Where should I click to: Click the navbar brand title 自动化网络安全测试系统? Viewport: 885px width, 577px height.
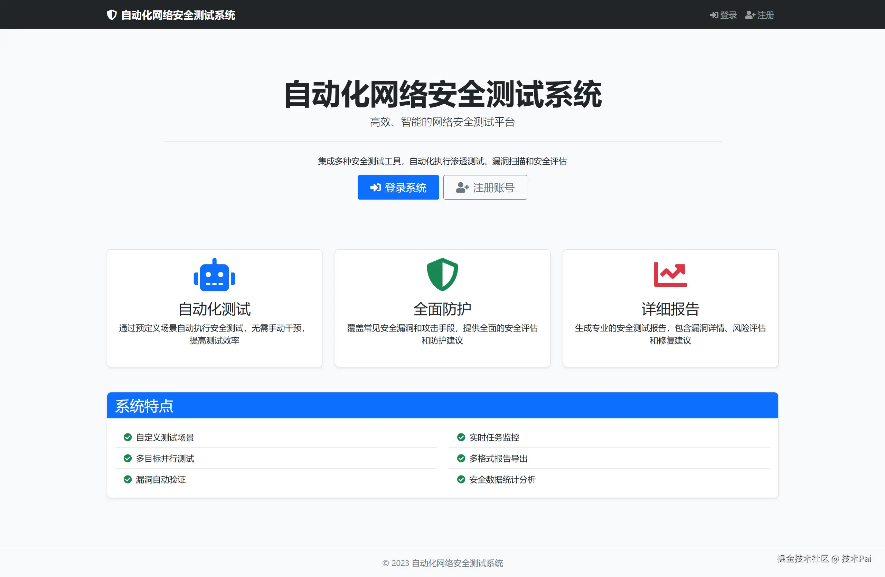178,15
